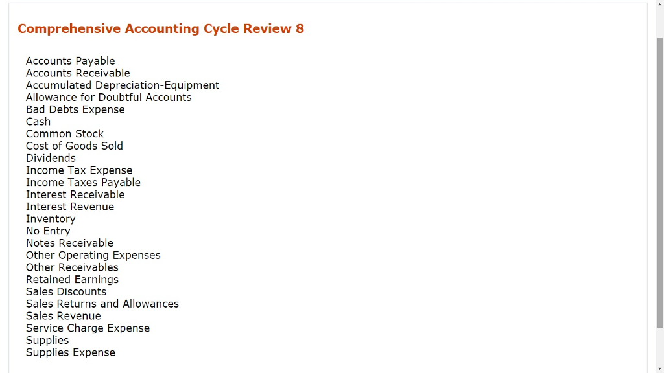The image size is (664, 373).
Task: Select the Inventory account
Action: click(x=51, y=219)
